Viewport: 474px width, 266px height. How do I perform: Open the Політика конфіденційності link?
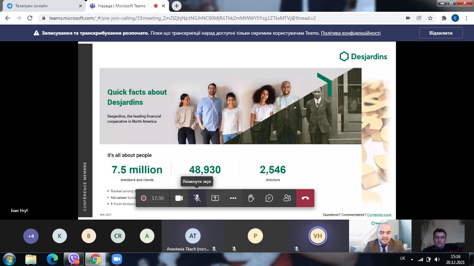(x=351, y=33)
